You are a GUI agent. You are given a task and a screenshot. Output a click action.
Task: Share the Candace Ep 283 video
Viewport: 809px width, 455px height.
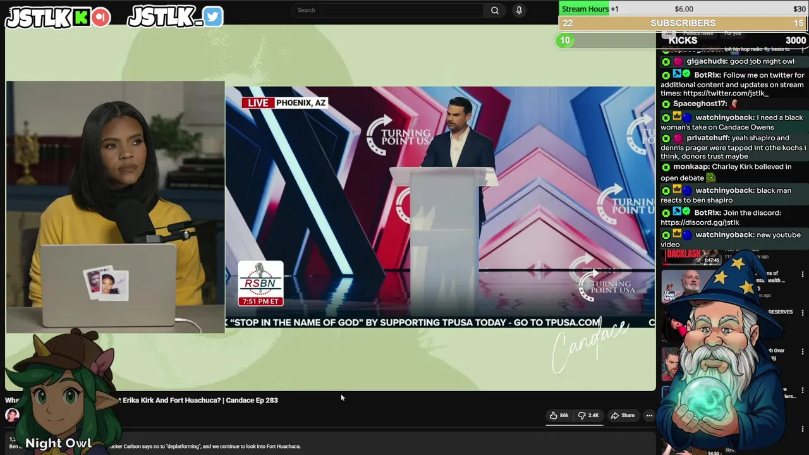pos(623,415)
